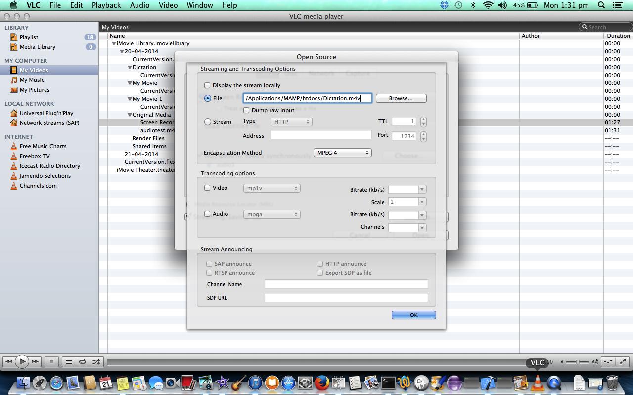
Task: Click the playback position progress bar
Action: pos(316,362)
